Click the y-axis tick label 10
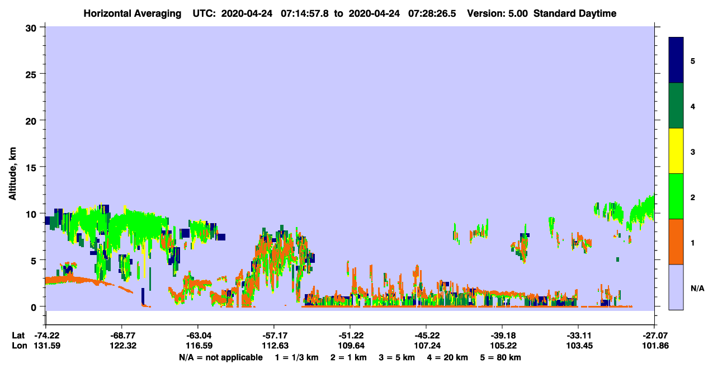Viewport: 727px width, 373px height. 32,214
